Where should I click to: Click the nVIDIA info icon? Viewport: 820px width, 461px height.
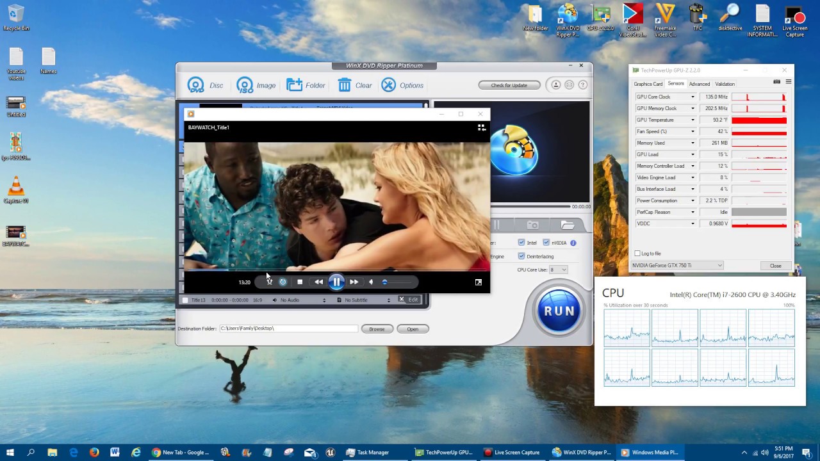[x=573, y=243]
